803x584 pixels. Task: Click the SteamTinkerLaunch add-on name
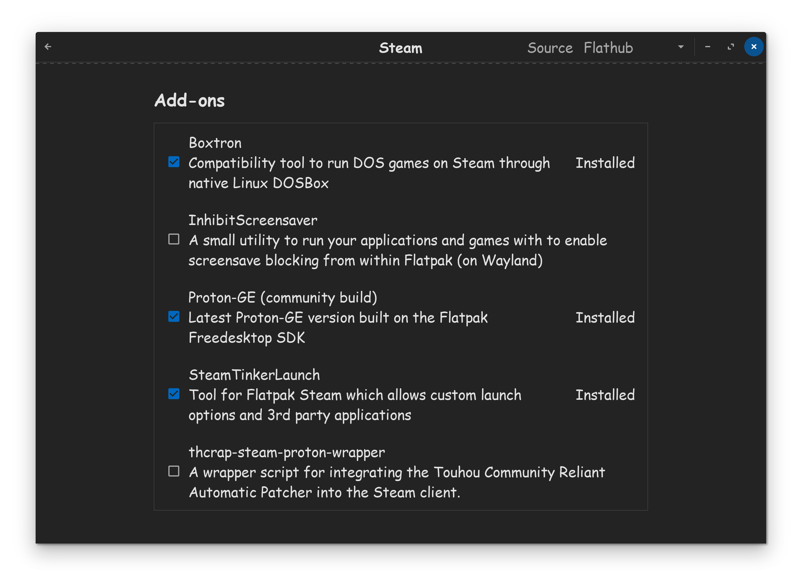[254, 375]
